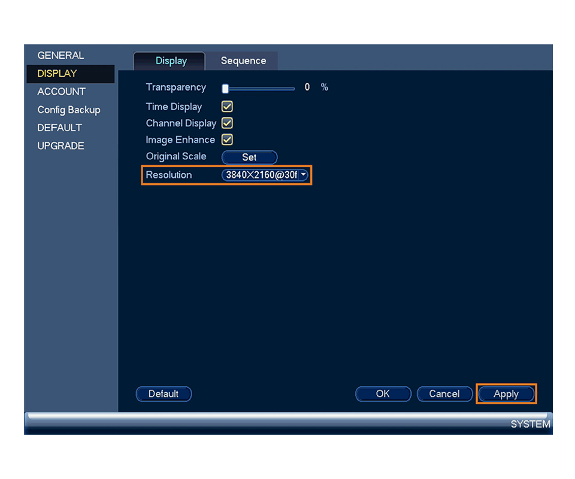The image size is (575, 479).
Task: Open Config Backup in the sidebar
Action: (68, 110)
